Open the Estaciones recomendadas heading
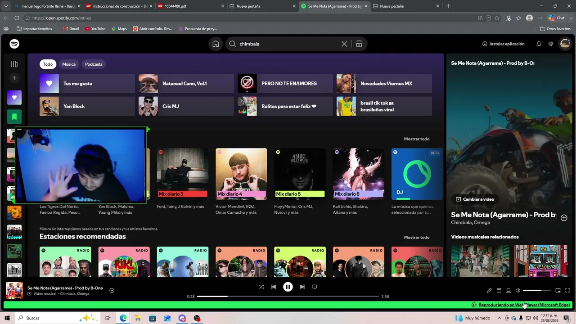The image size is (576, 324). pos(83,236)
